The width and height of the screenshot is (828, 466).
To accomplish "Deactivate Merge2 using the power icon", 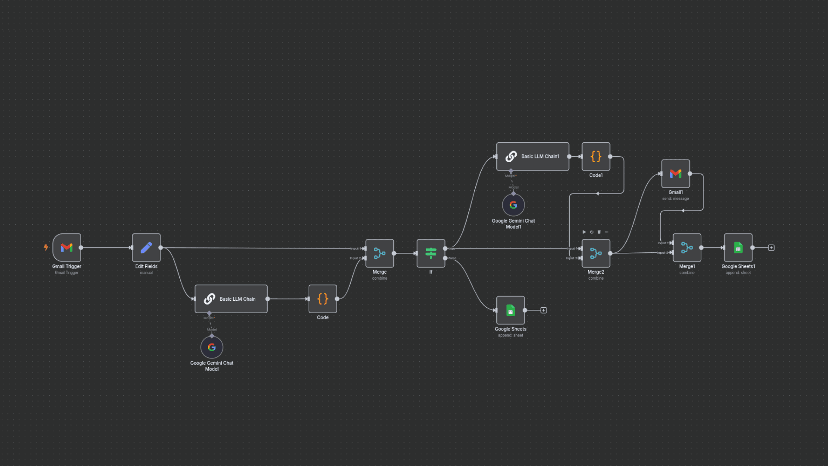I will (x=592, y=232).
